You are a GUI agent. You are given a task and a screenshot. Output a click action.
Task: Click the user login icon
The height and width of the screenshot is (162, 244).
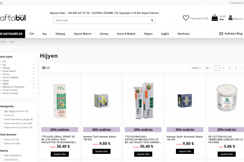[230, 18]
